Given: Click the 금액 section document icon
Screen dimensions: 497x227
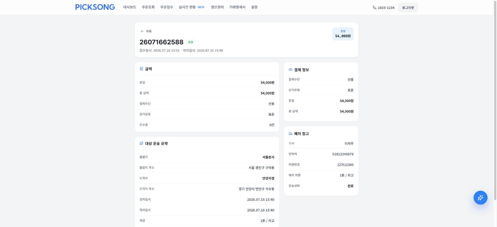Looking at the screenshot, I should 141,69.
